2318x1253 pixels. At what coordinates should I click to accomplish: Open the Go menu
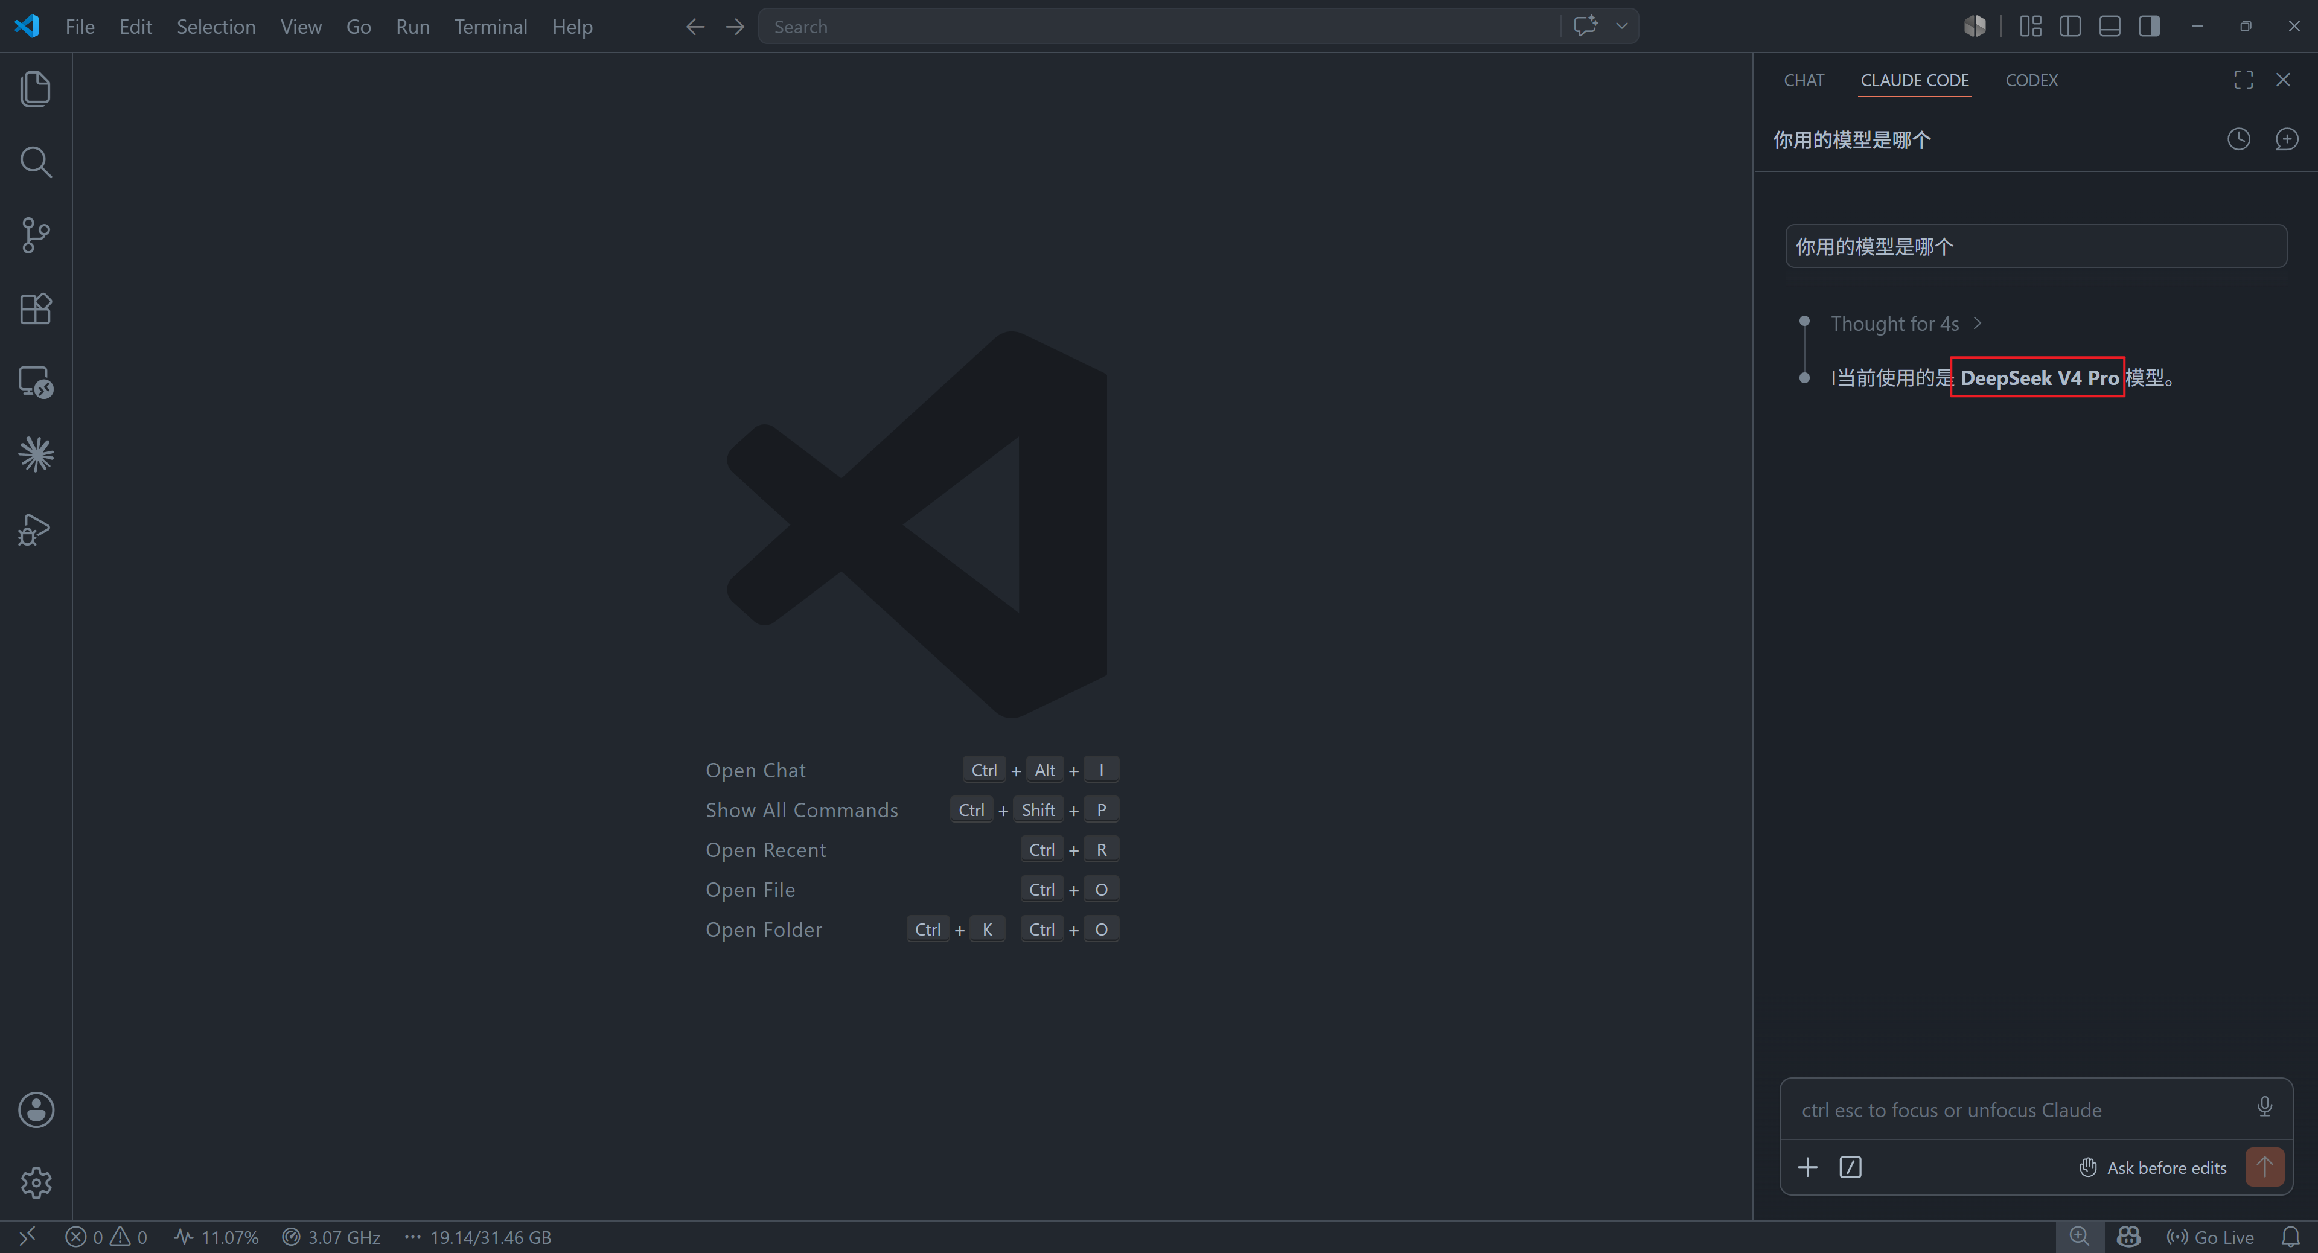click(359, 27)
